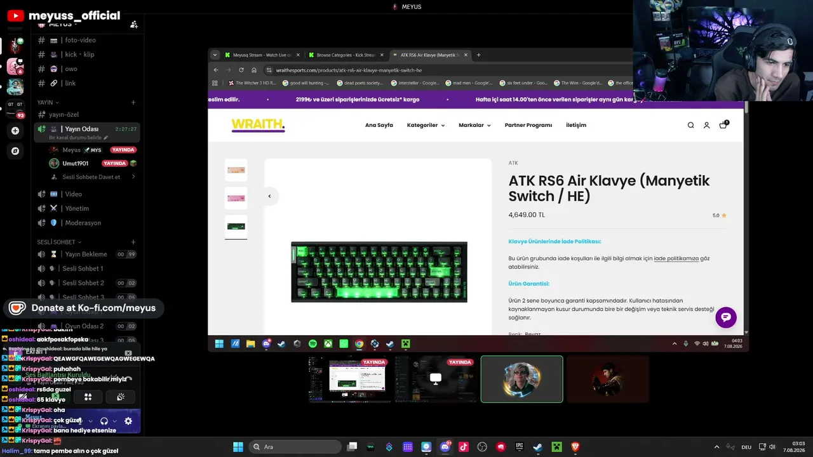Select the pink keyboard product thumbnail

coord(236,199)
